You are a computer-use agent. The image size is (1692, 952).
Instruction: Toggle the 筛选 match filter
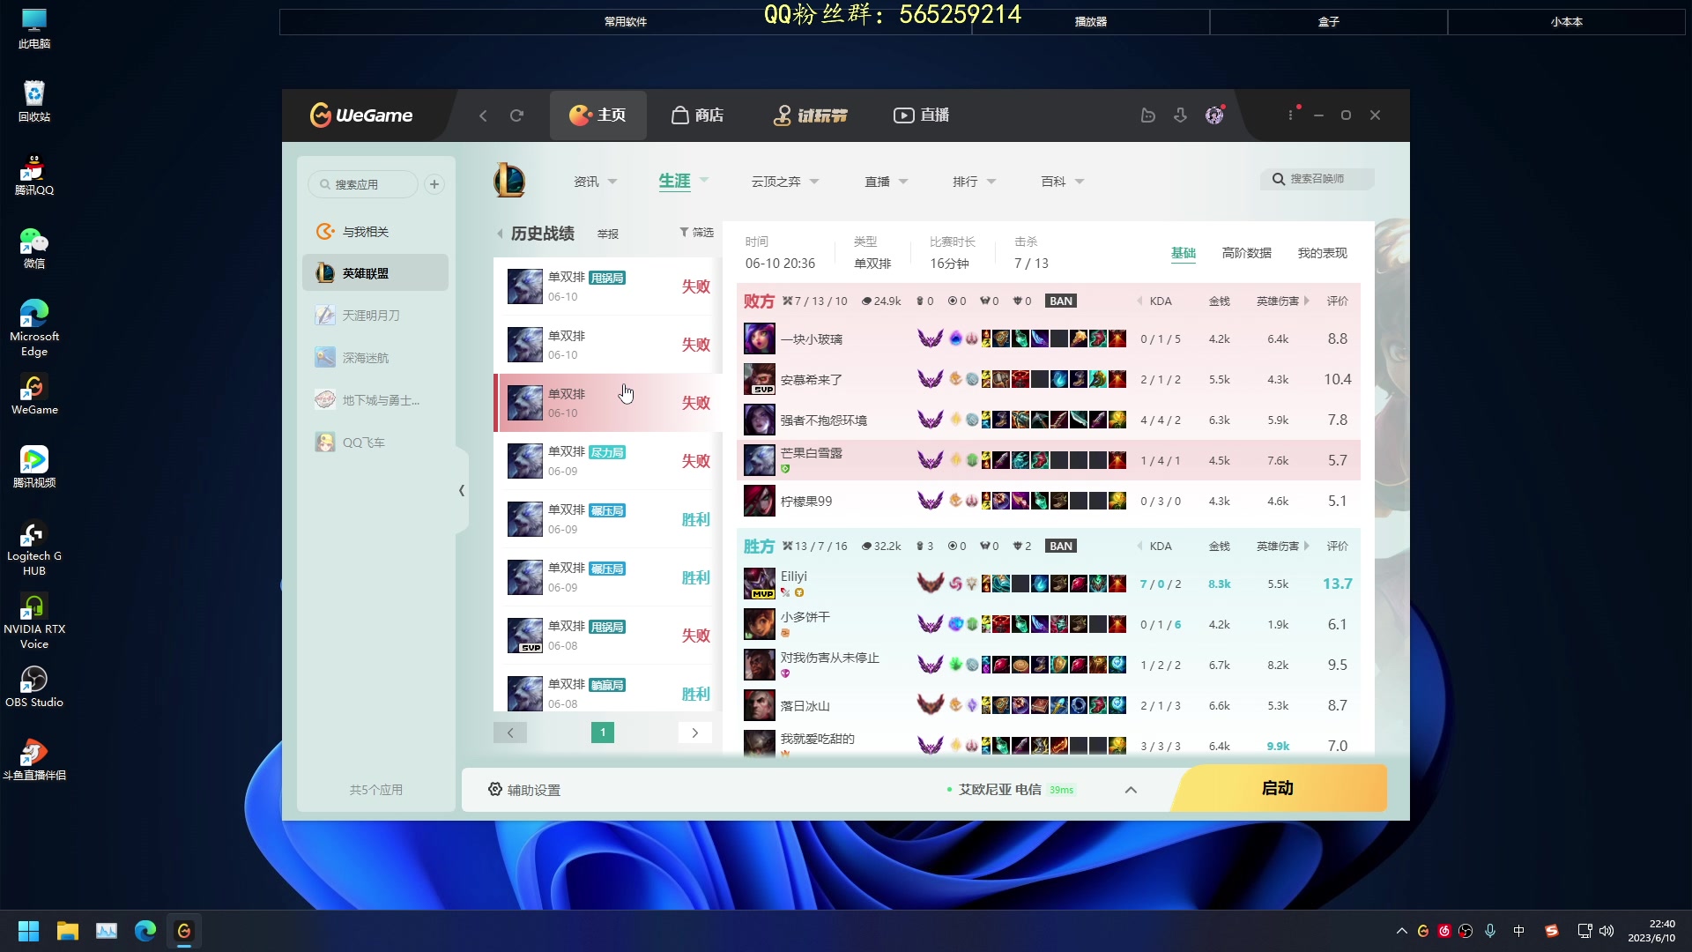click(x=695, y=232)
